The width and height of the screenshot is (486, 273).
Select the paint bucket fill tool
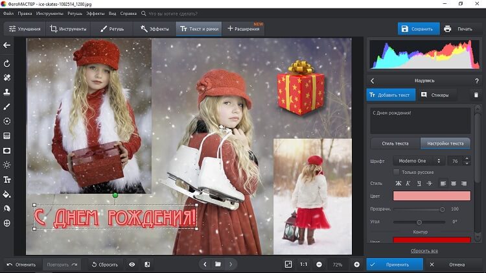[x=7, y=194]
